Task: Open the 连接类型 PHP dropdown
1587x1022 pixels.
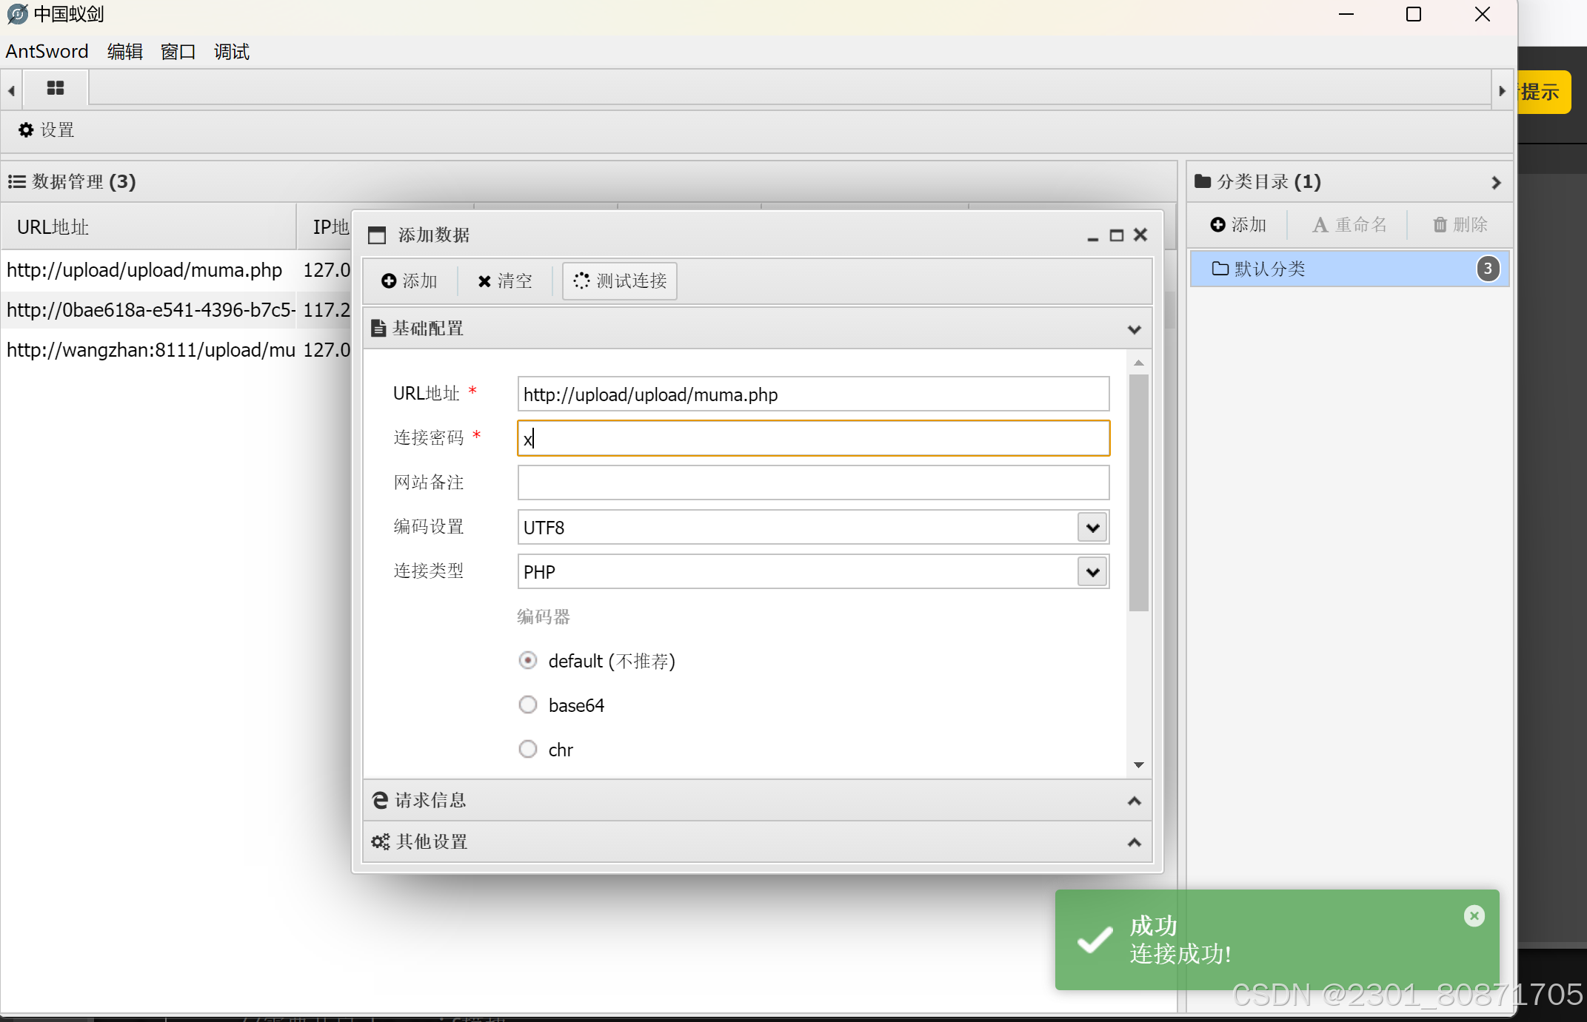Action: (x=1092, y=572)
